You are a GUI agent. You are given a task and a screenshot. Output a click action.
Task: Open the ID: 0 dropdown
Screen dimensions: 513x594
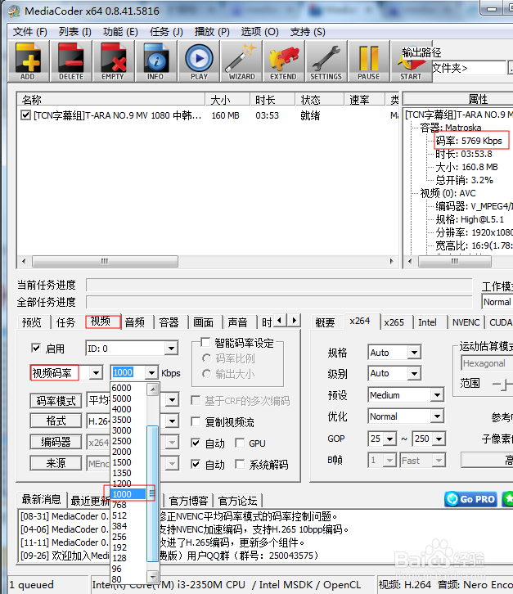(x=171, y=349)
